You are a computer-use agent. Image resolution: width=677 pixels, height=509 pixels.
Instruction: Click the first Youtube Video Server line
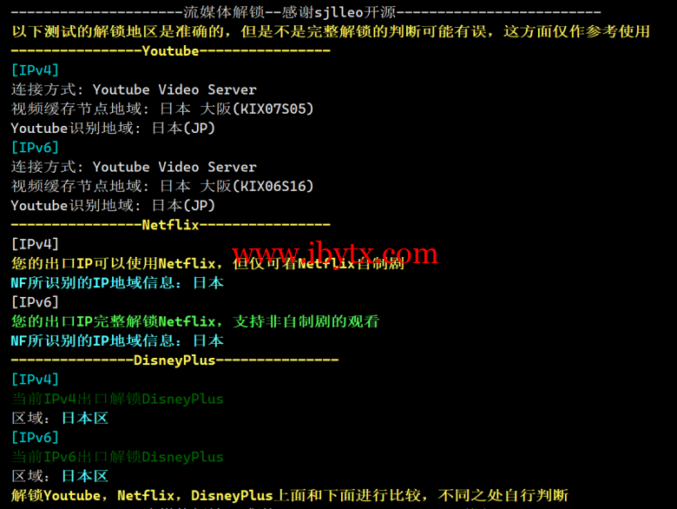[134, 89]
